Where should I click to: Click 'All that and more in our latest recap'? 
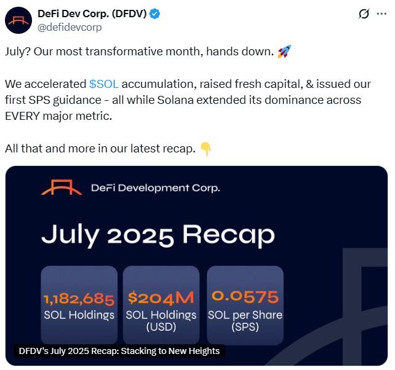[x=100, y=148]
